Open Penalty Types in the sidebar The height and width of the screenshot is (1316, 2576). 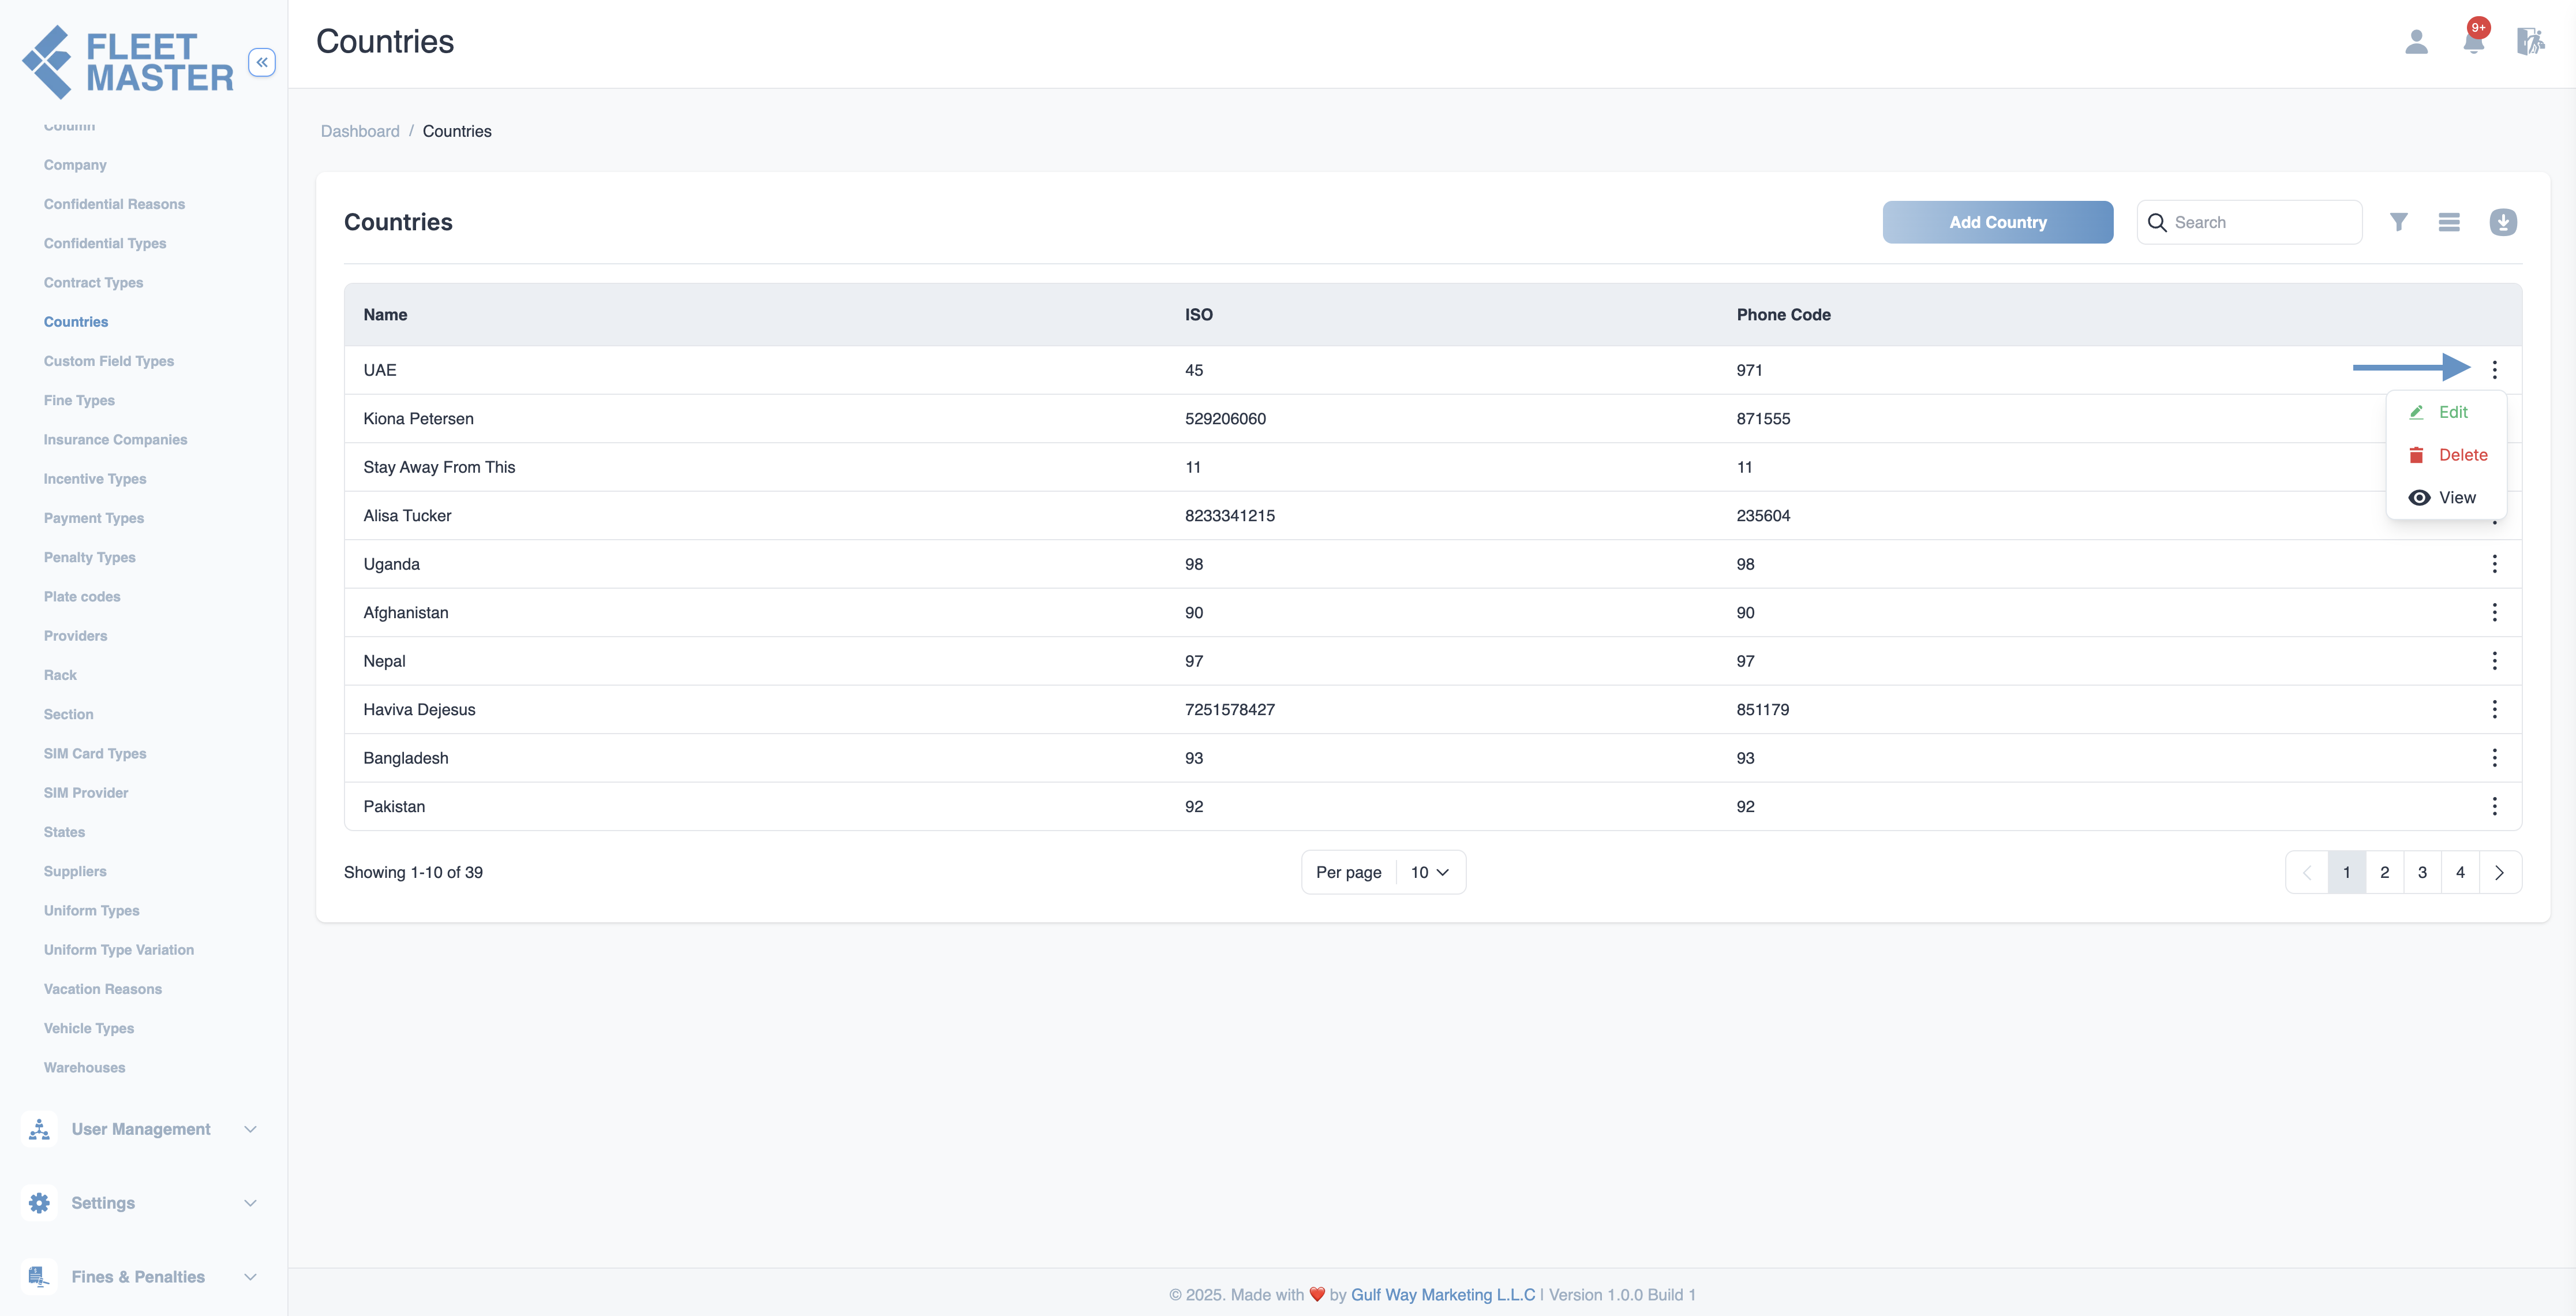pos(89,557)
